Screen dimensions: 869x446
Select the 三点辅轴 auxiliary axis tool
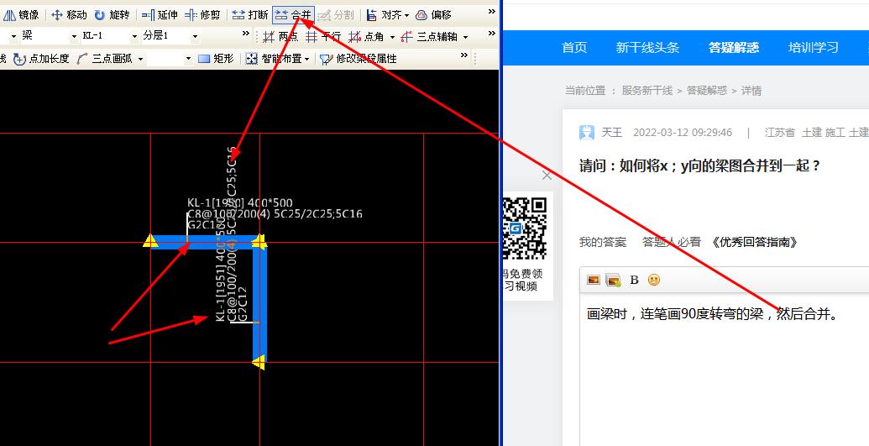(x=430, y=37)
